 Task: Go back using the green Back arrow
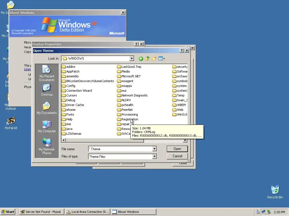(141, 58)
